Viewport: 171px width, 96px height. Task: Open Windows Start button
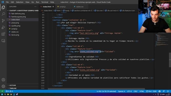pos(2,94)
